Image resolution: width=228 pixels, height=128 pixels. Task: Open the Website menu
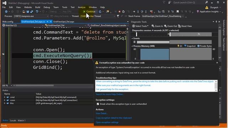[x=28, y=7]
